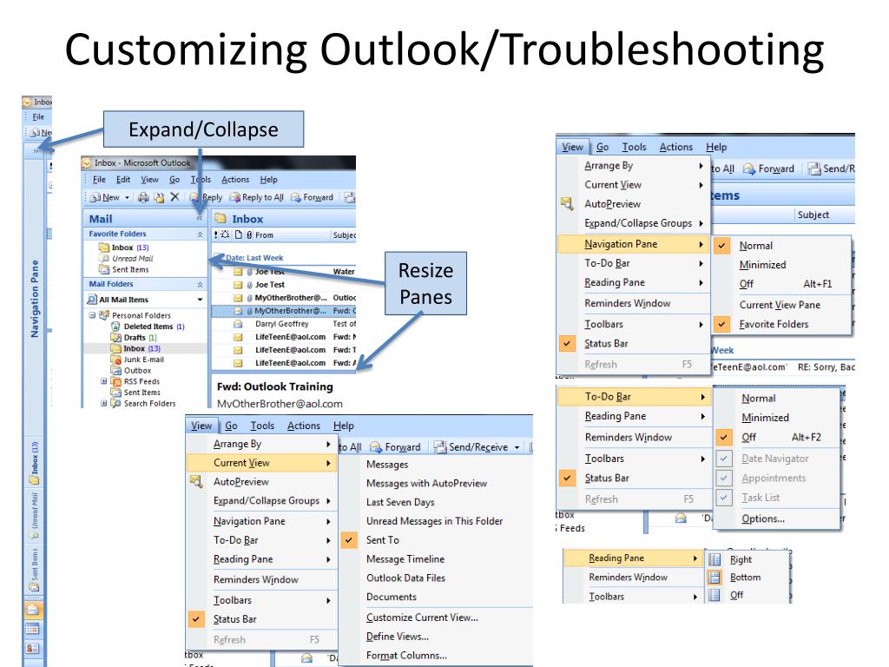Select Message Timeline view
889x667 pixels.
point(405,558)
